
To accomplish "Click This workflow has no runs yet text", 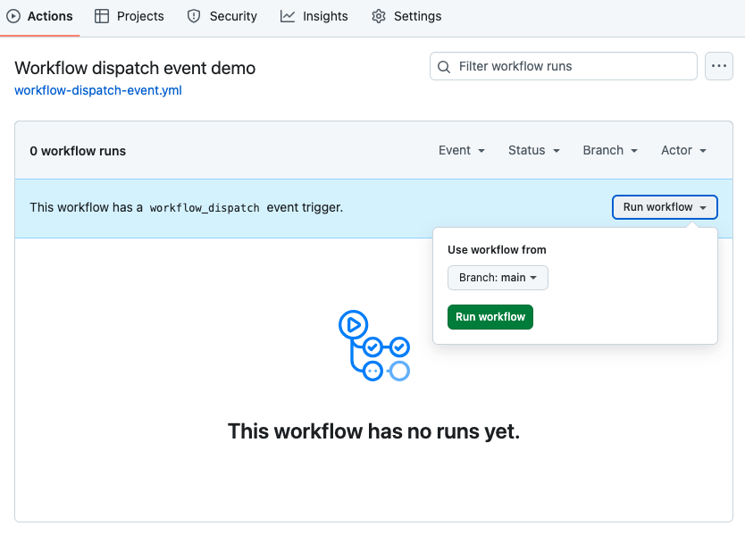I will pyautogui.click(x=374, y=431).
